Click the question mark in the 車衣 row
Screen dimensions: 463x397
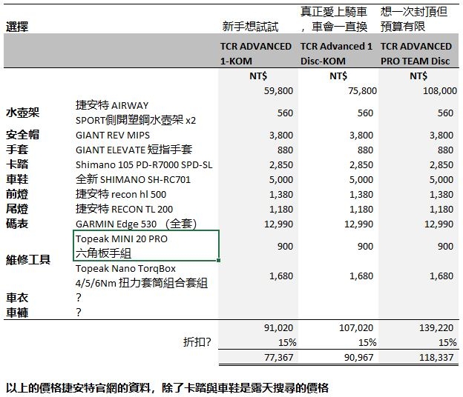78,298
